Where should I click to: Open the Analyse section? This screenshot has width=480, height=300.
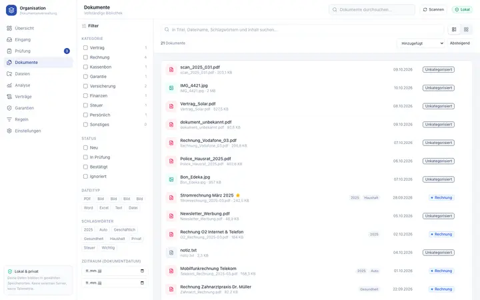click(38, 85)
